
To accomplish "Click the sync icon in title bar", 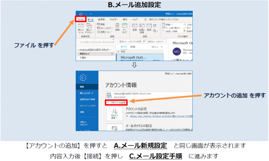I will (x=81, y=14).
